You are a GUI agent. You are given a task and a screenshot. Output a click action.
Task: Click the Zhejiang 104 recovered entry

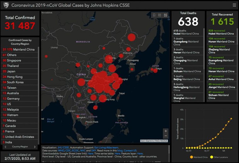(x=222, y=50)
